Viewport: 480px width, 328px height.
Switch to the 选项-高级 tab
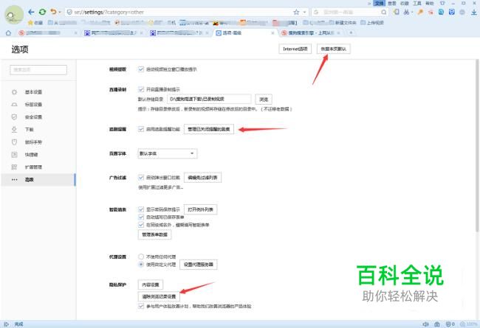(244, 32)
